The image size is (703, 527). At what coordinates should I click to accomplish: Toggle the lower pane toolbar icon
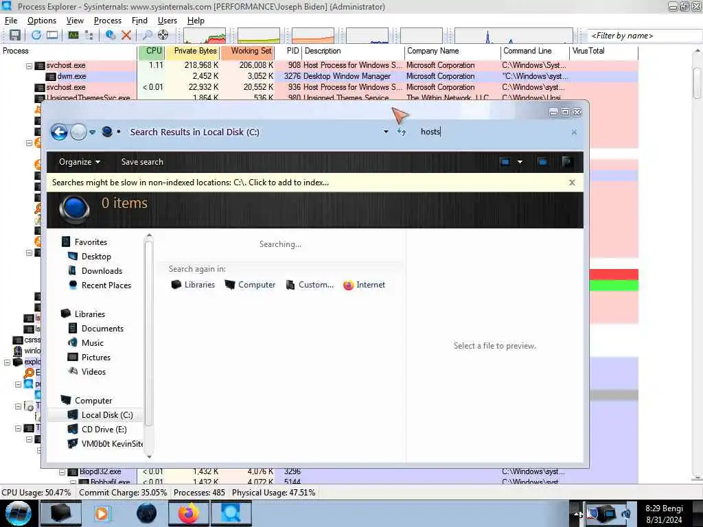[x=52, y=35]
